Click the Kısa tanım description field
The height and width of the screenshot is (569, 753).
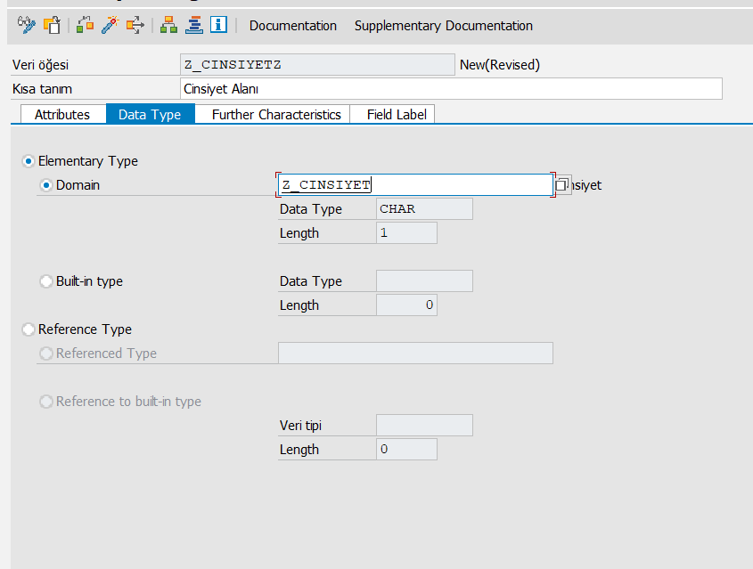(x=450, y=89)
